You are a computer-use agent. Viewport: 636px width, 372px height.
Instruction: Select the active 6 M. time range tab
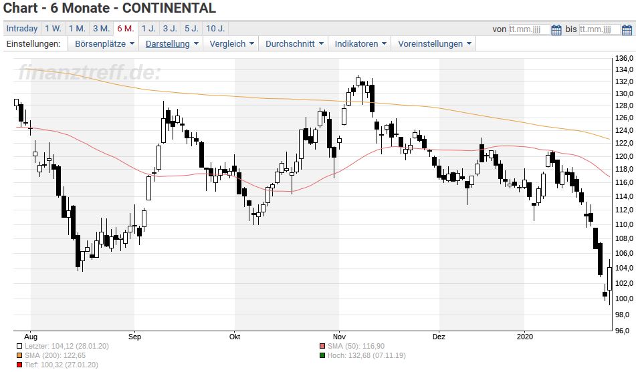click(x=126, y=29)
